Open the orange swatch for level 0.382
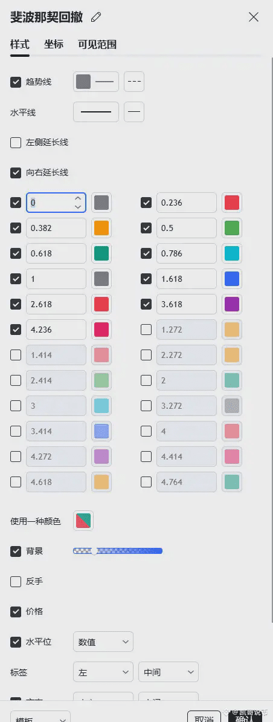The image size is (273, 722). [x=101, y=228]
